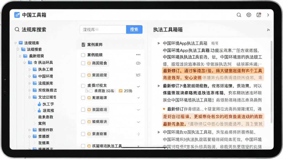Check the 斋国屇食 checkbox
Viewport: 283px width, 159px height.
83,63
